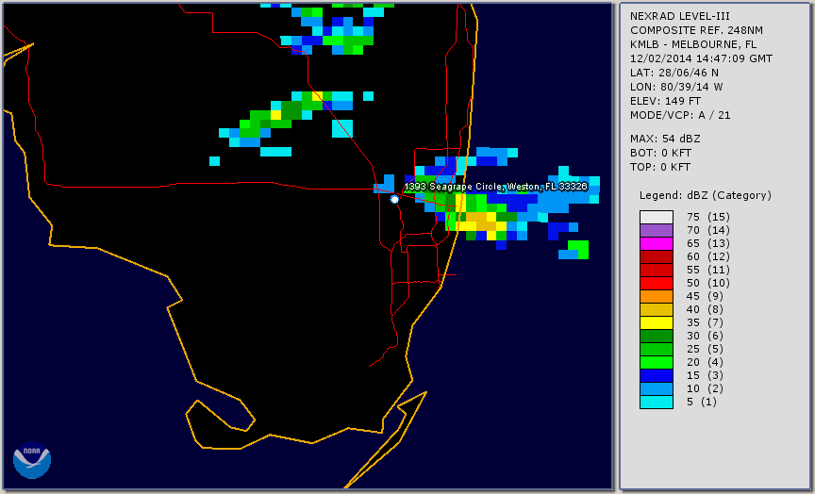Click the LON: 80/39/14 W value
Viewport: 815px width, 494px height.
click(x=676, y=87)
